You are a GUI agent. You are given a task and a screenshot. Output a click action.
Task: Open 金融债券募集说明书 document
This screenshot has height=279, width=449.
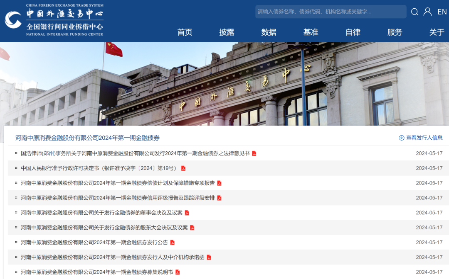pyautogui.click(x=97, y=272)
